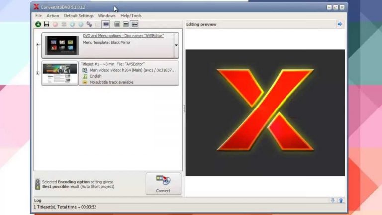Open the Default Settings menu
382x215 pixels.
[x=79, y=16]
